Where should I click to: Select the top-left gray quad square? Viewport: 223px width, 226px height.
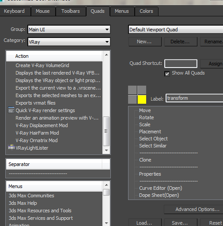132,90
